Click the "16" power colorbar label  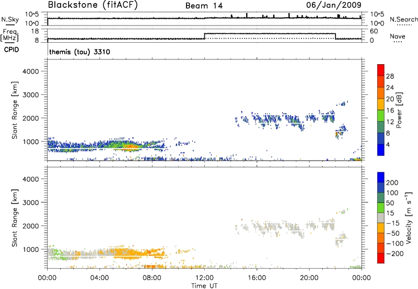(390, 111)
